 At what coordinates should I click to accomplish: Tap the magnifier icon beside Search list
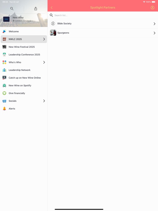click(51, 15)
